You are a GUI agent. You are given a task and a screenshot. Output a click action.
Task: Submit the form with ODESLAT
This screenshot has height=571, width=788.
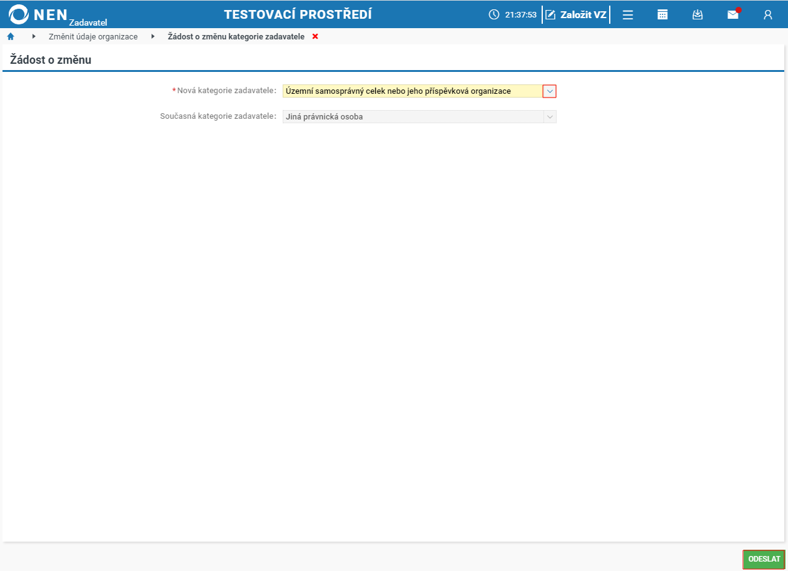click(764, 559)
